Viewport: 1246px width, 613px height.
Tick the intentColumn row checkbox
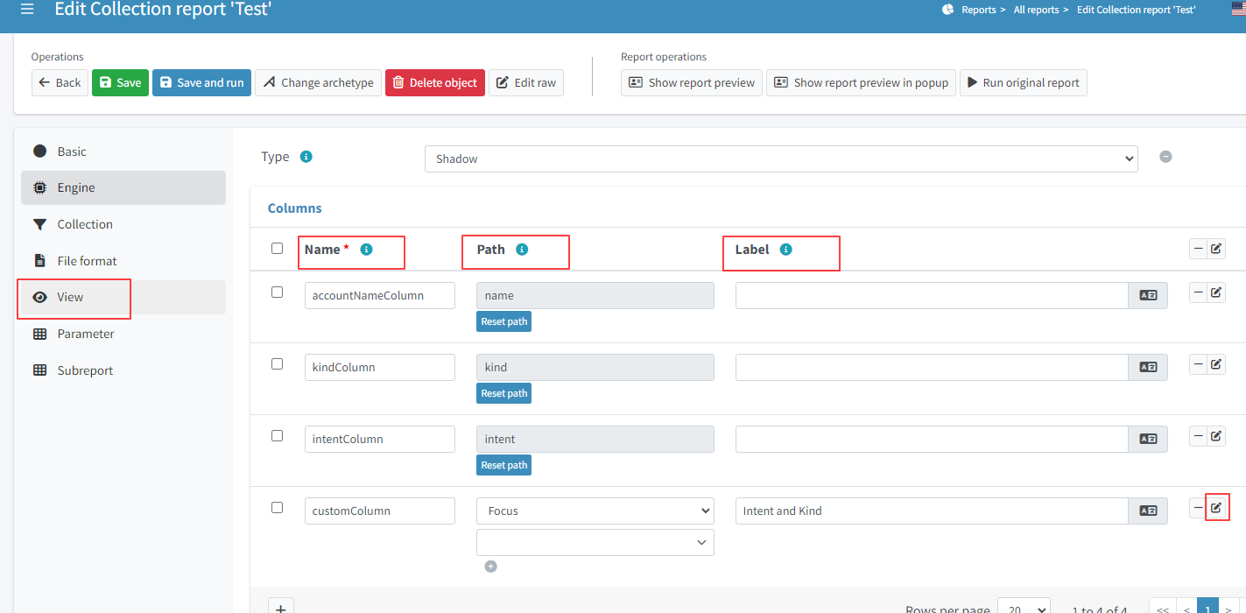coord(278,436)
